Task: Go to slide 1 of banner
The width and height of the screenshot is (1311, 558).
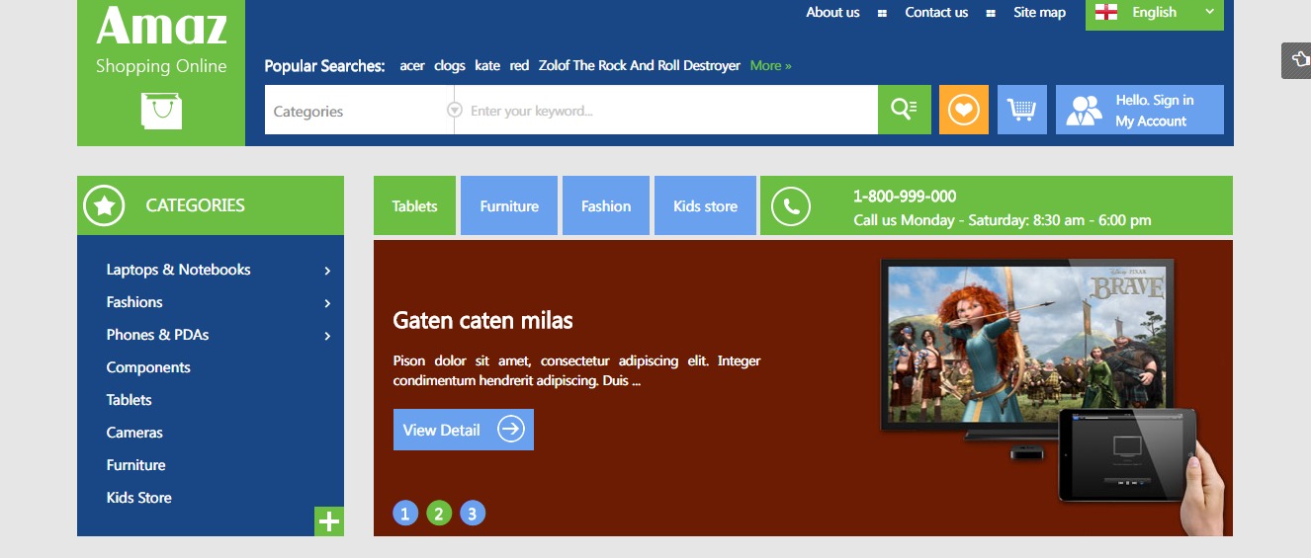Action: [405, 514]
